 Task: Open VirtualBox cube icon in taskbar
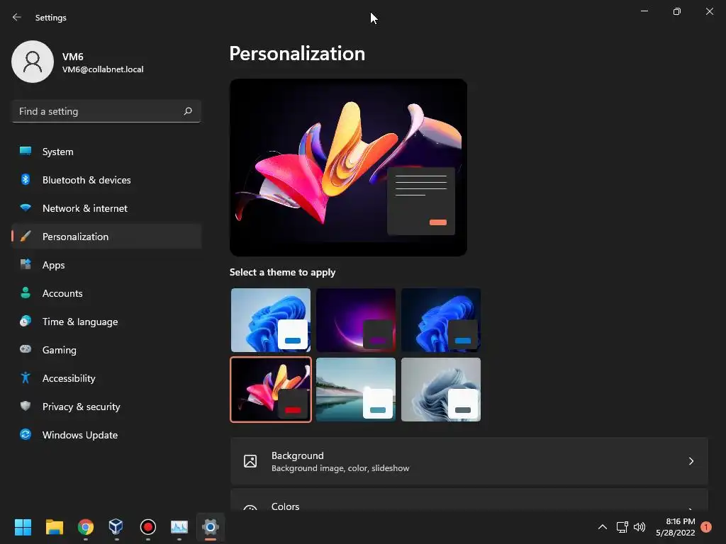(116, 527)
